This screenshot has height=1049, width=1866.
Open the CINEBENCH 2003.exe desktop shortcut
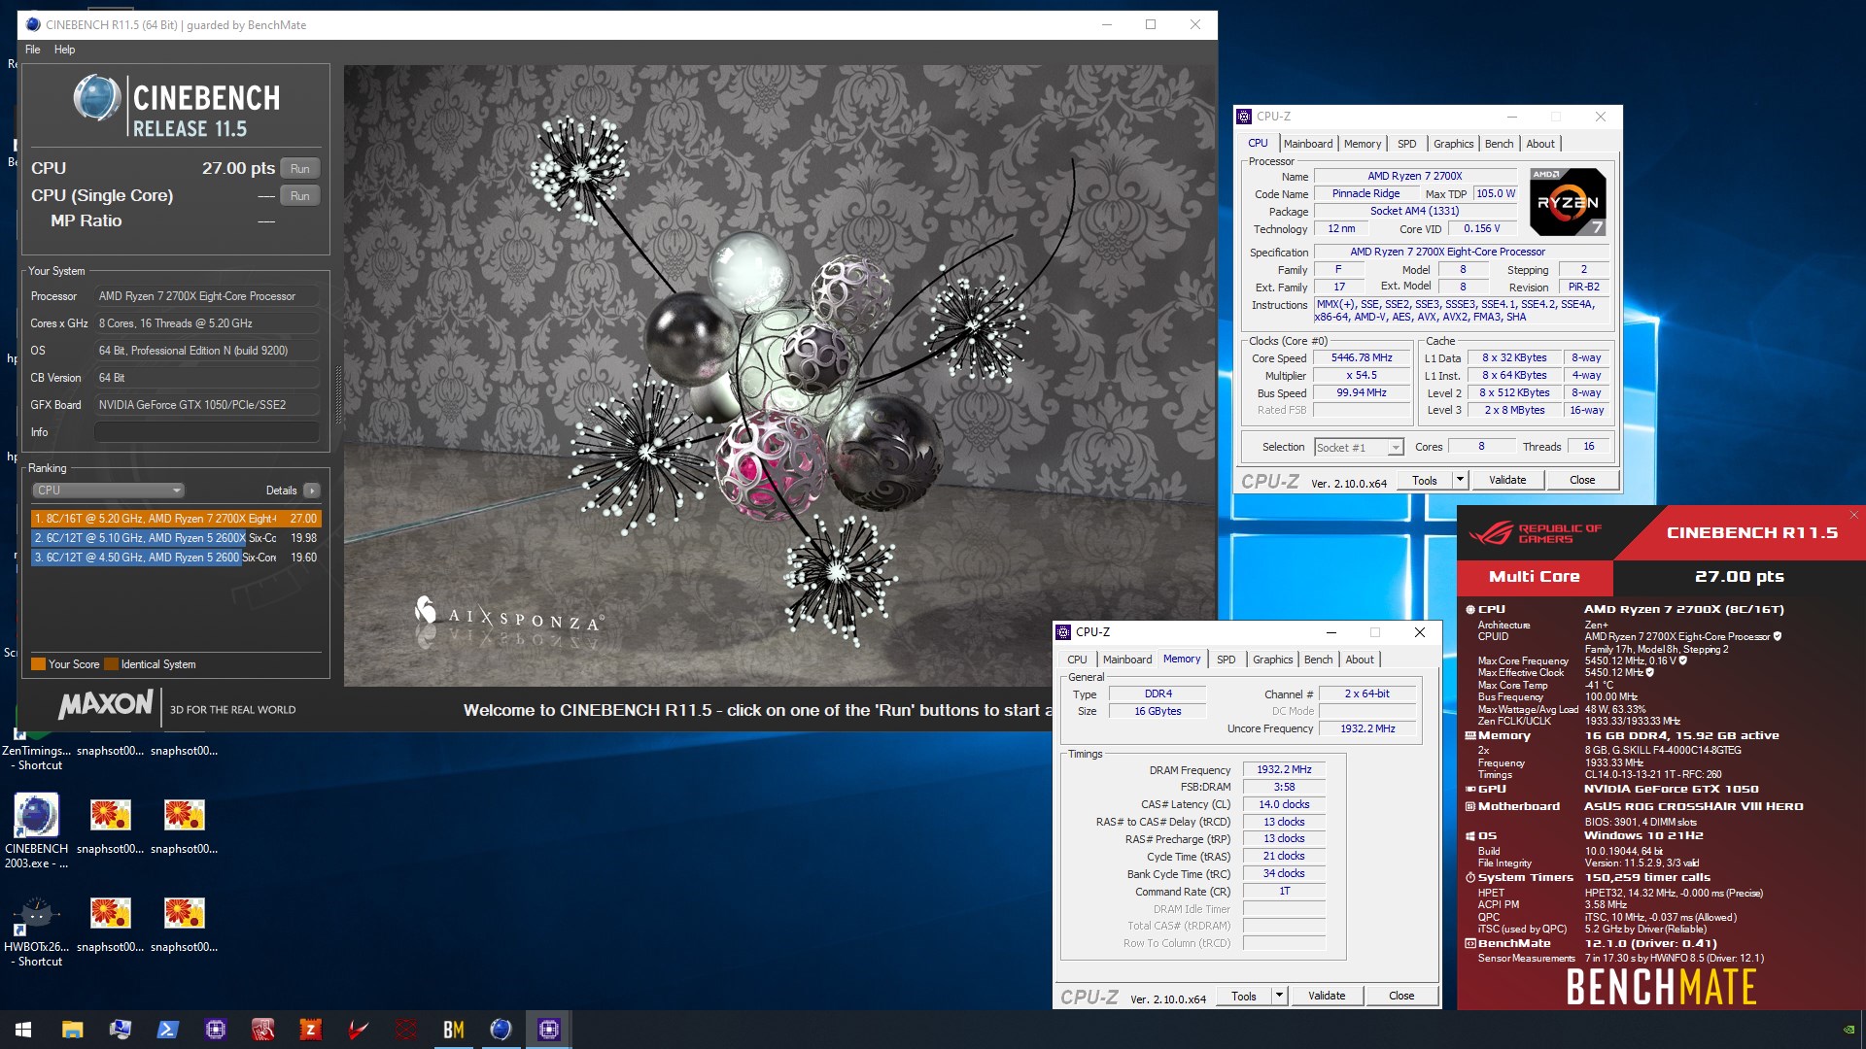tap(36, 830)
